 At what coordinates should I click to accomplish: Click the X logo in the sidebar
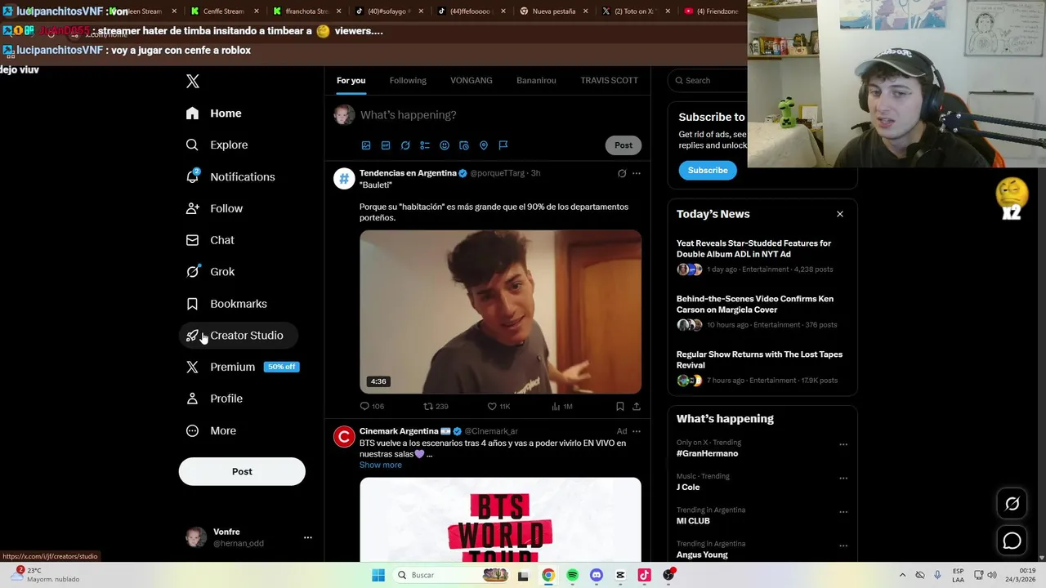click(x=193, y=81)
